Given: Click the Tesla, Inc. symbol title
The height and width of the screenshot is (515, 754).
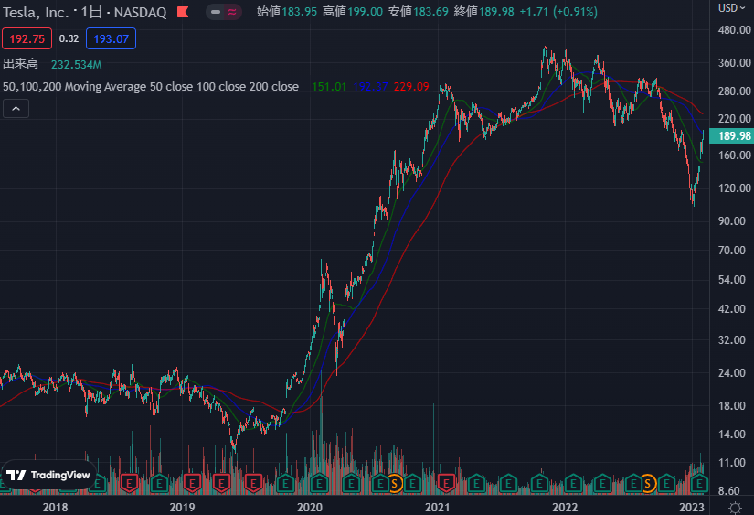Looking at the screenshot, I should pyautogui.click(x=36, y=13).
